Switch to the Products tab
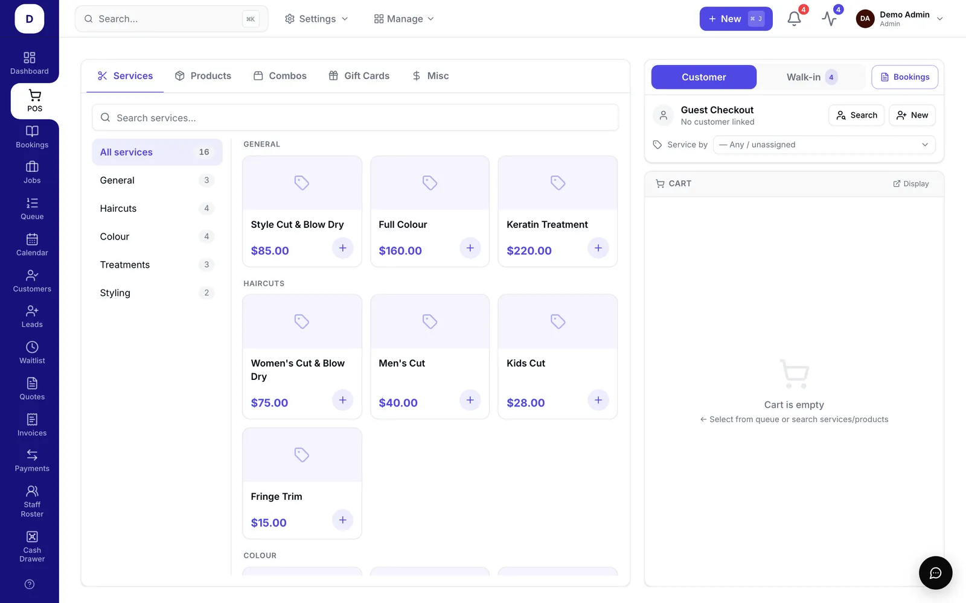The width and height of the screenshot is (966, 603). coord(203,76)
